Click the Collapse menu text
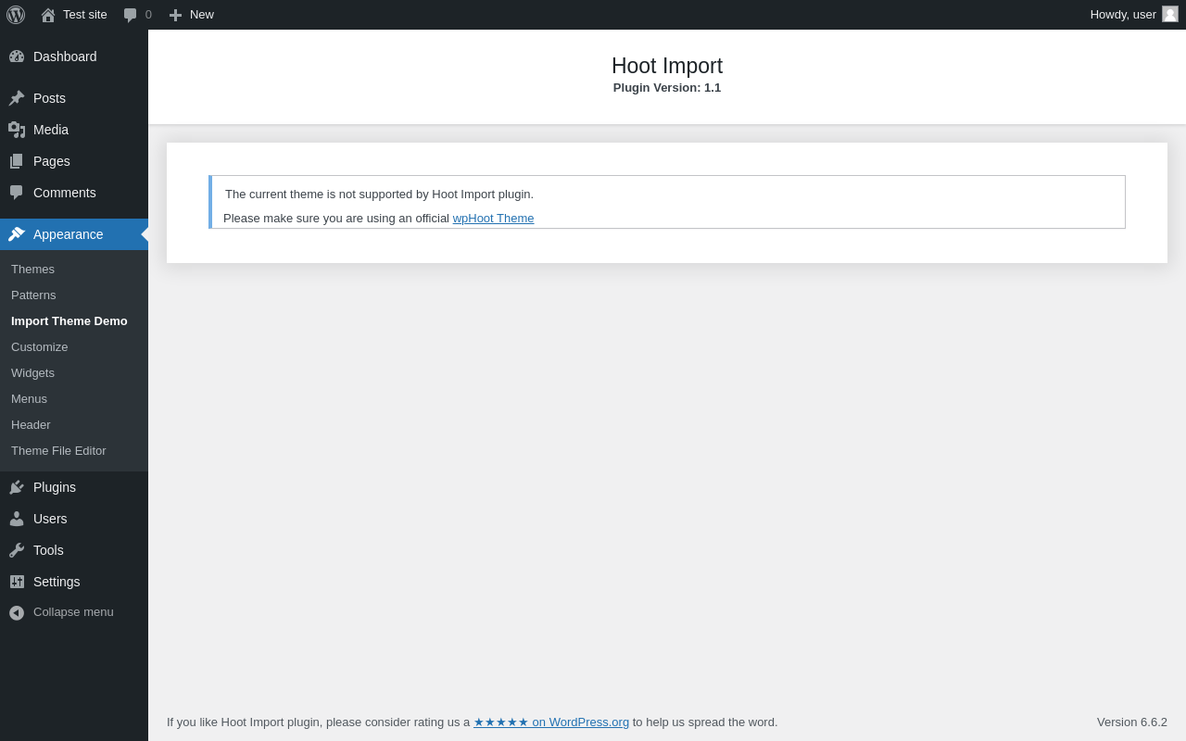The height and width of the screenshot is (741, 1186). pos(73,612)
